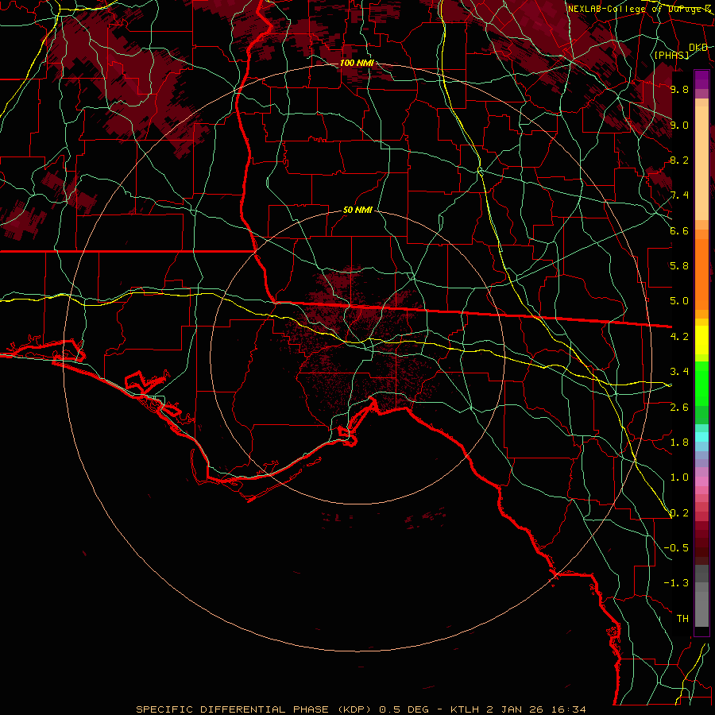Image resolution: width=715 pixels, height=715 pixels.
Task: Click the 9.0 value on the legend
Action: (679, 125)
